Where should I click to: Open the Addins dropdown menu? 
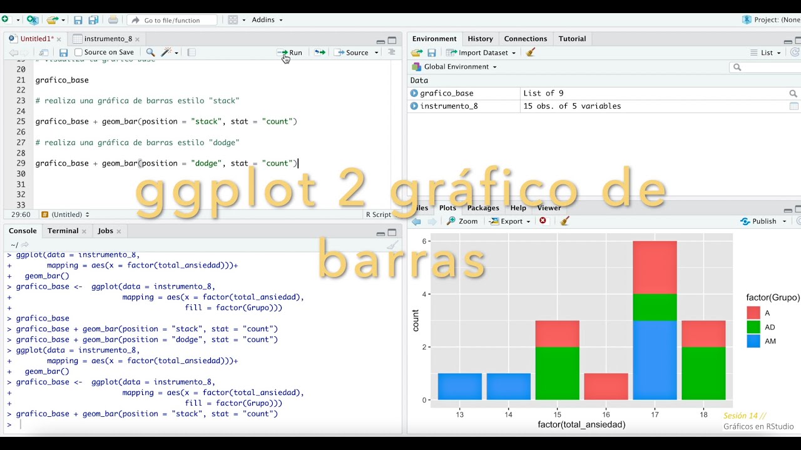[x=267, y=20]
